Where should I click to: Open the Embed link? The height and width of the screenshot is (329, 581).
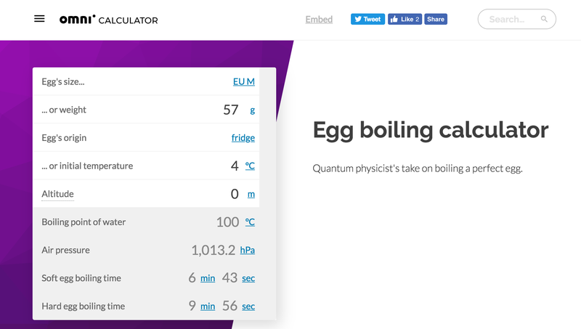pos(319,20)
